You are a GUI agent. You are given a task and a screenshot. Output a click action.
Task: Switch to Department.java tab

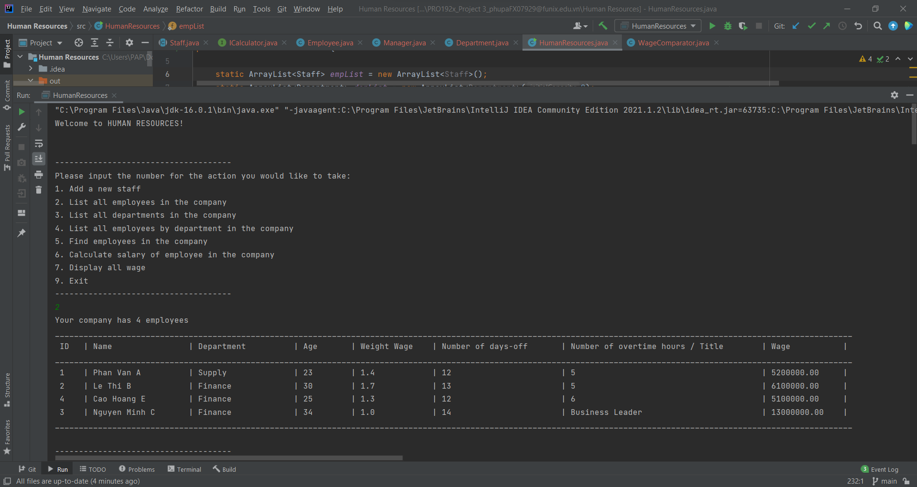tap(482, 43)
